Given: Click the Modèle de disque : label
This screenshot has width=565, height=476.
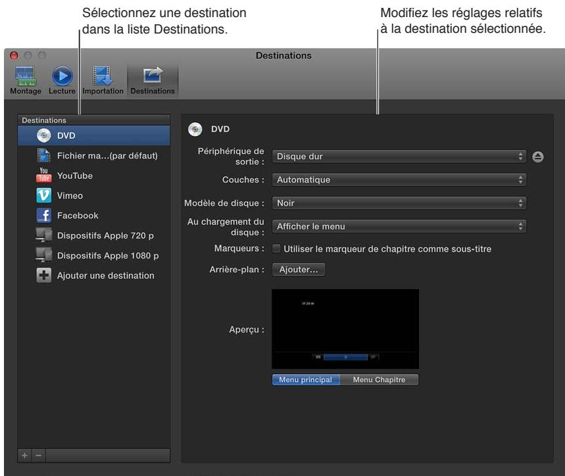Looking at the screenshot, I should tap(224, 203).
